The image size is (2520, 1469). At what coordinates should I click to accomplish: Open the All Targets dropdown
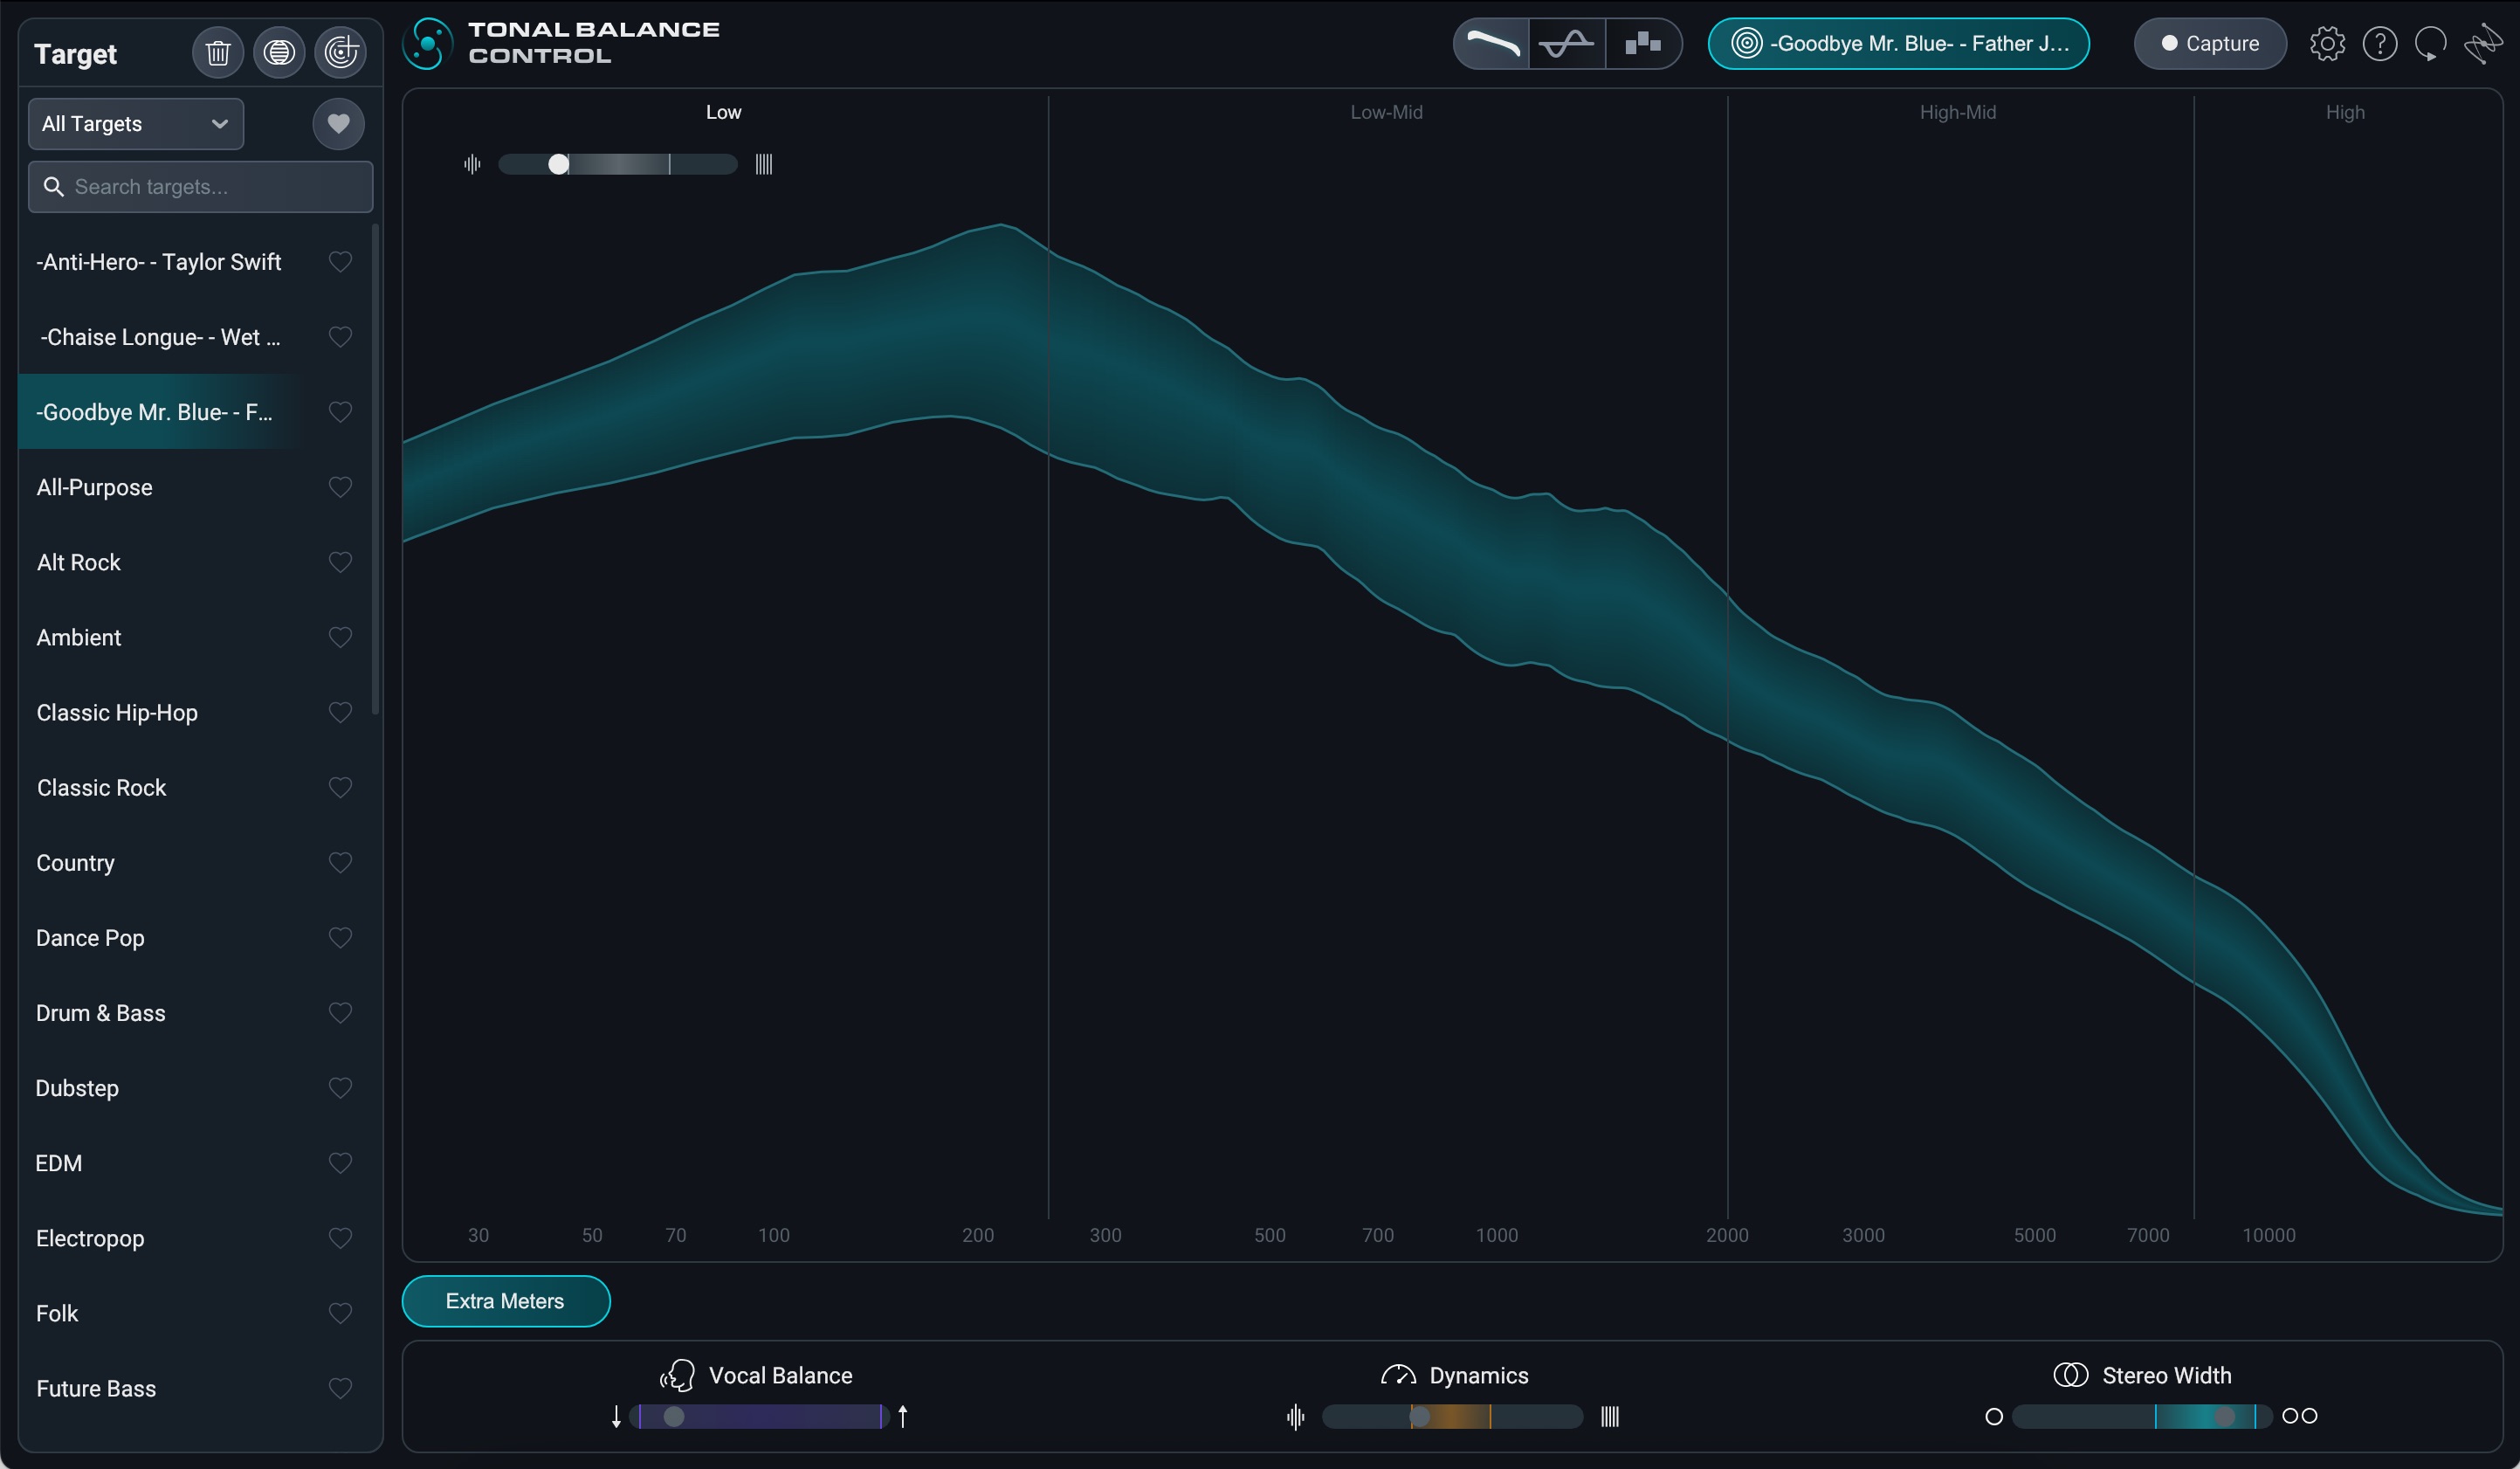136,124
